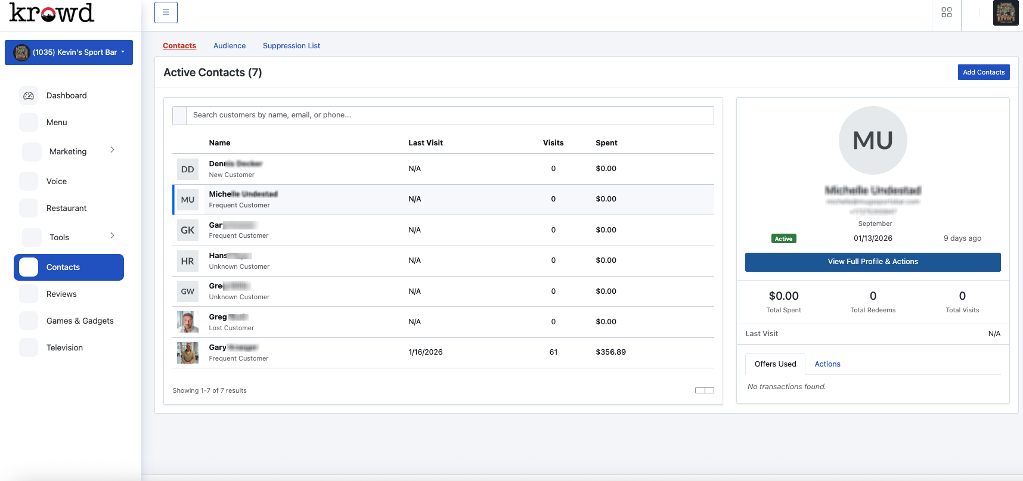Click the 1/16/2026 last visit date
The image size is (1023, 481).
426,352
